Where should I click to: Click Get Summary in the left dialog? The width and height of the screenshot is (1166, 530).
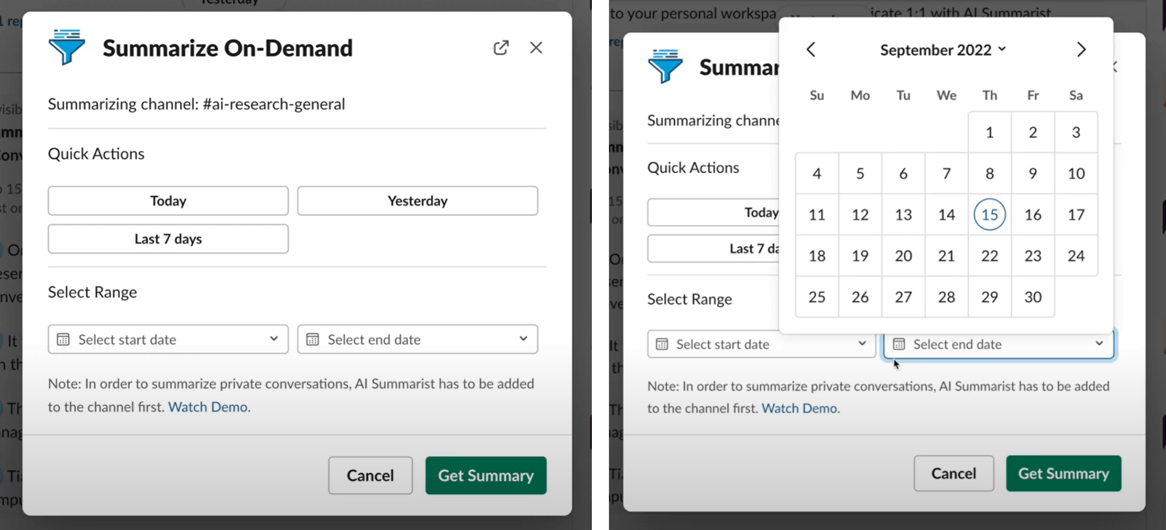[486, 475]
